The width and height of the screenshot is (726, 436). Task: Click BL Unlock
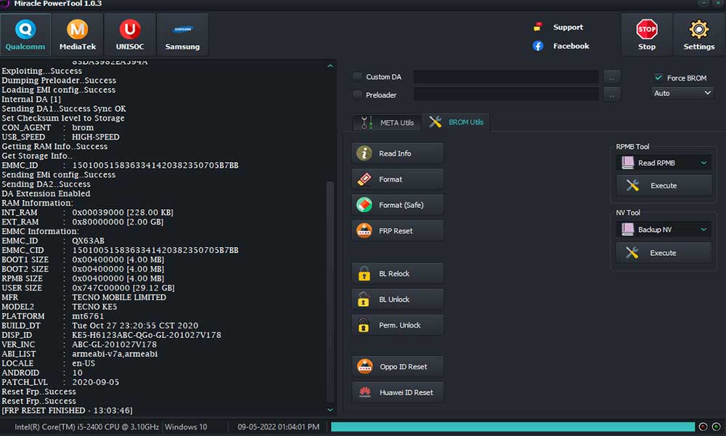398,299
